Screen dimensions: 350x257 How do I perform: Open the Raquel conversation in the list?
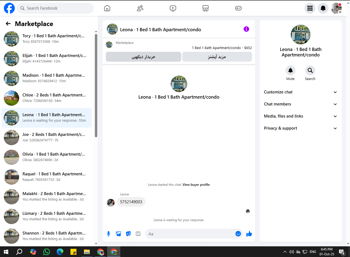point(47,177)
